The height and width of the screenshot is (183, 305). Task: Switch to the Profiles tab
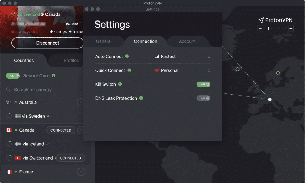71,60
